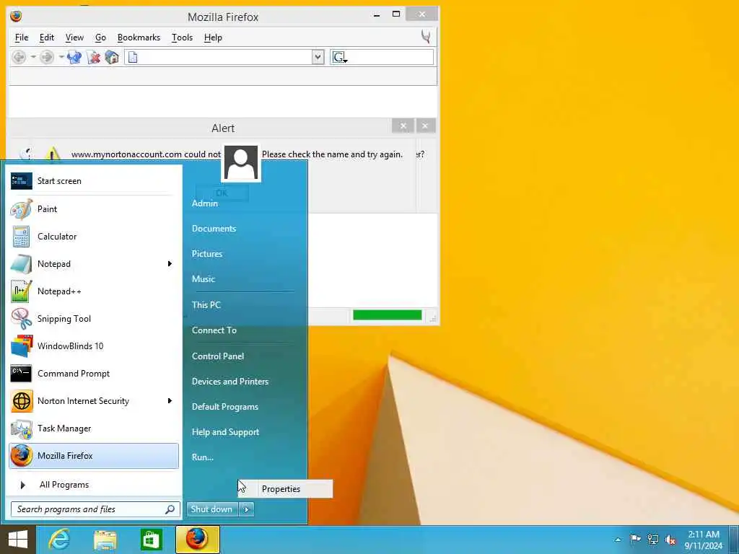Click the Home toolbar icon in Firefox
This screenshot has height=554, width=739.
pyautogui.click(x=112, y=58)
